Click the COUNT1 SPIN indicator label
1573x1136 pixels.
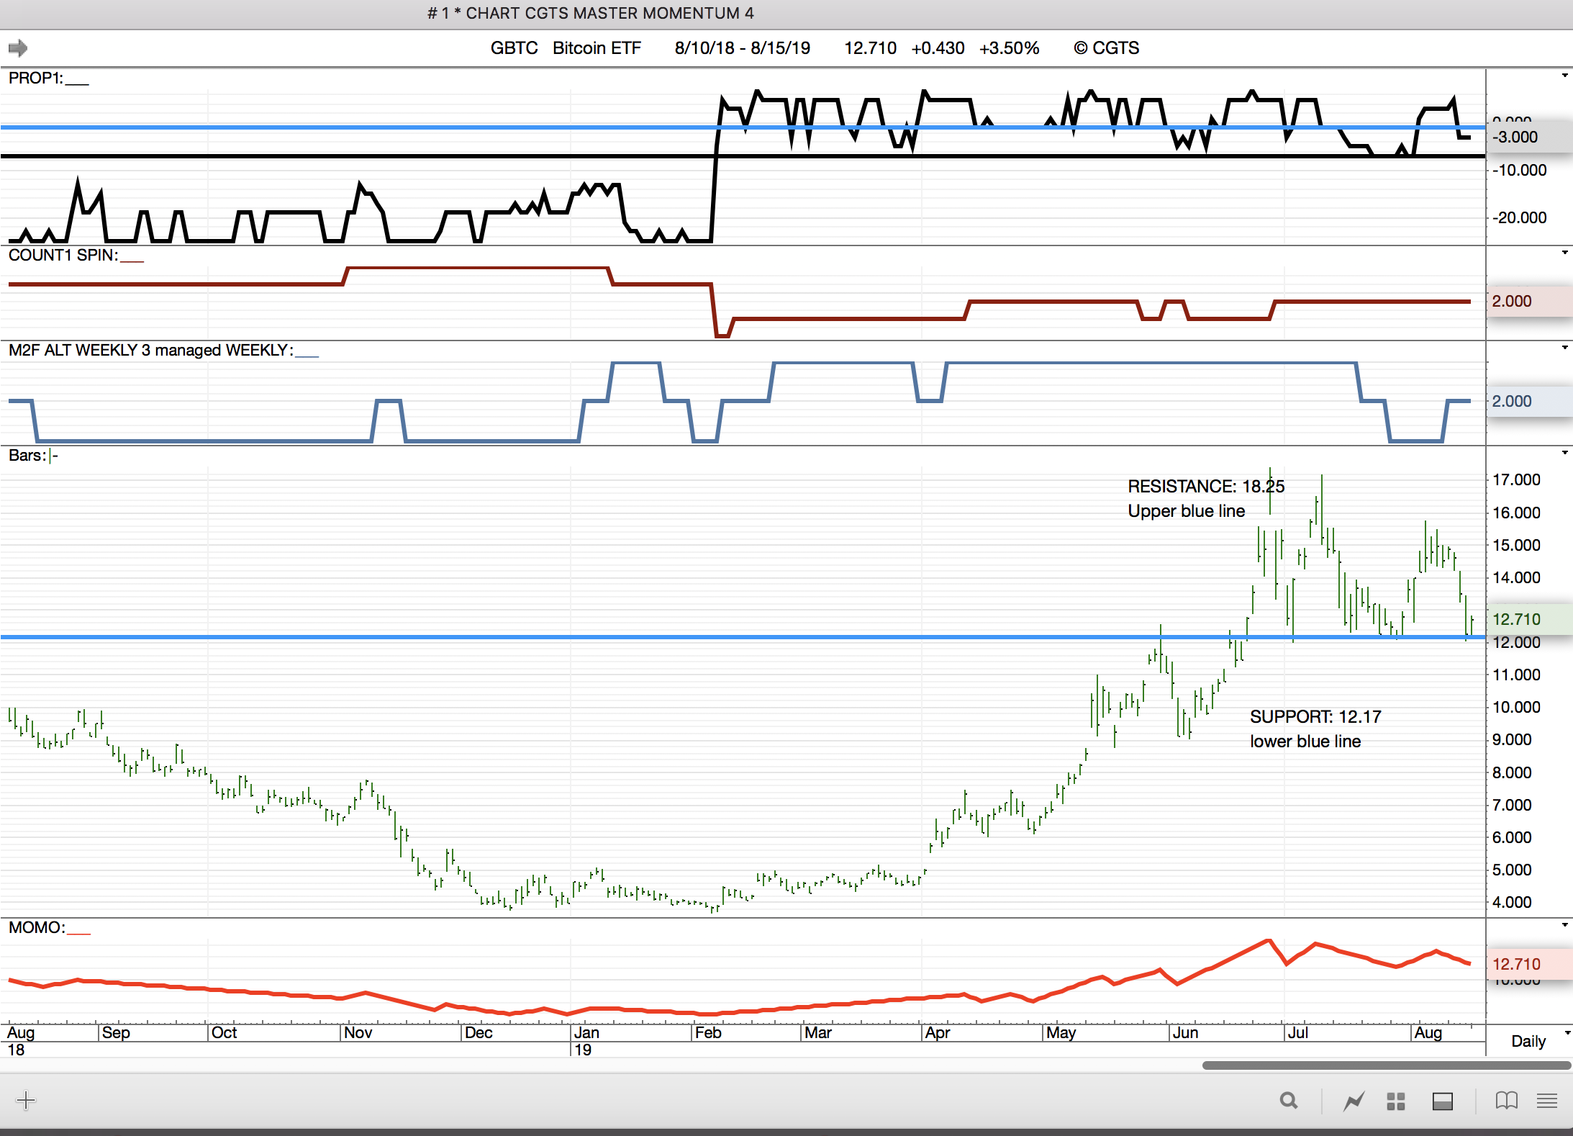(x=63, y=255)
